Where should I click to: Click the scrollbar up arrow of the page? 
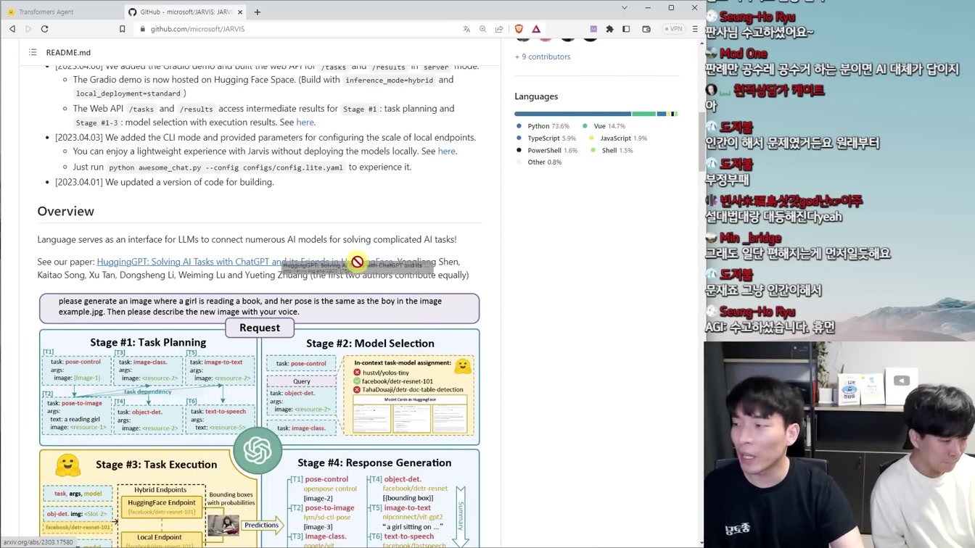point(702,43)
